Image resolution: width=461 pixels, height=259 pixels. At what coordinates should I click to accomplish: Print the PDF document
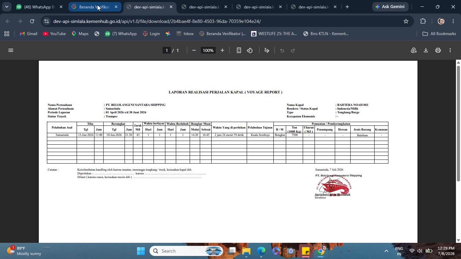click(x=438, y=50)
